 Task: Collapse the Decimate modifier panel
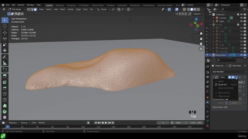click(213, 77)
